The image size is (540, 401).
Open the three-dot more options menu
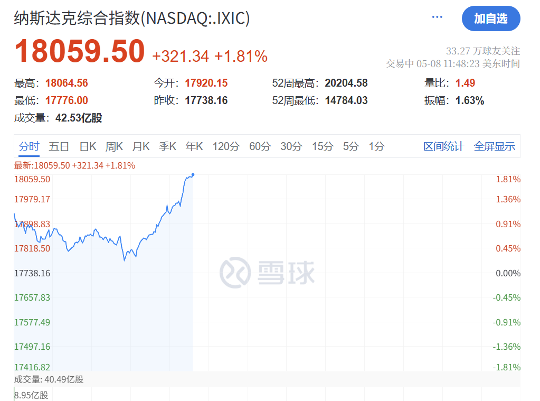click(437, 17)
